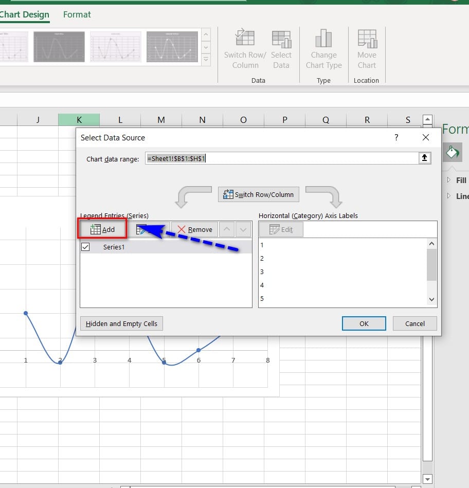Remove the selected legend series
The image size is (469, 488).
(194, 229)
